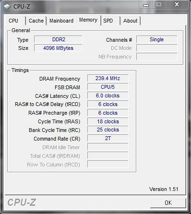This screenshot has width=191, height=214.
Task: Click the Type field showing DDR2
Action: pyautogui.click(x=58, y=39)
